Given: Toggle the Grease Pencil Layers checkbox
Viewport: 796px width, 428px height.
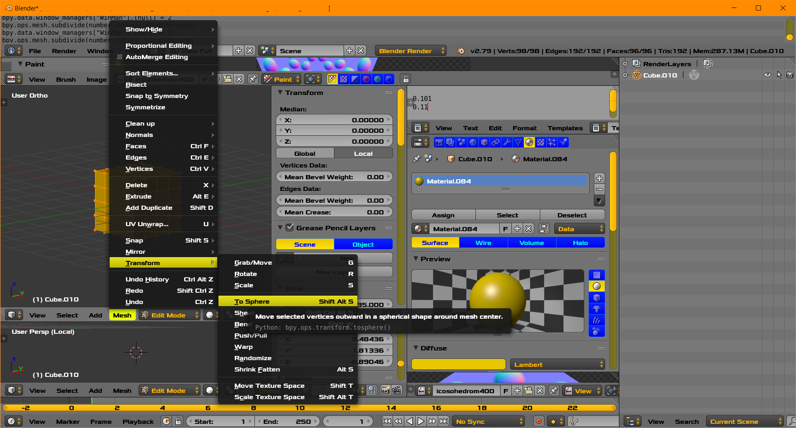Looking at the screenshot, I should (289, 228).
